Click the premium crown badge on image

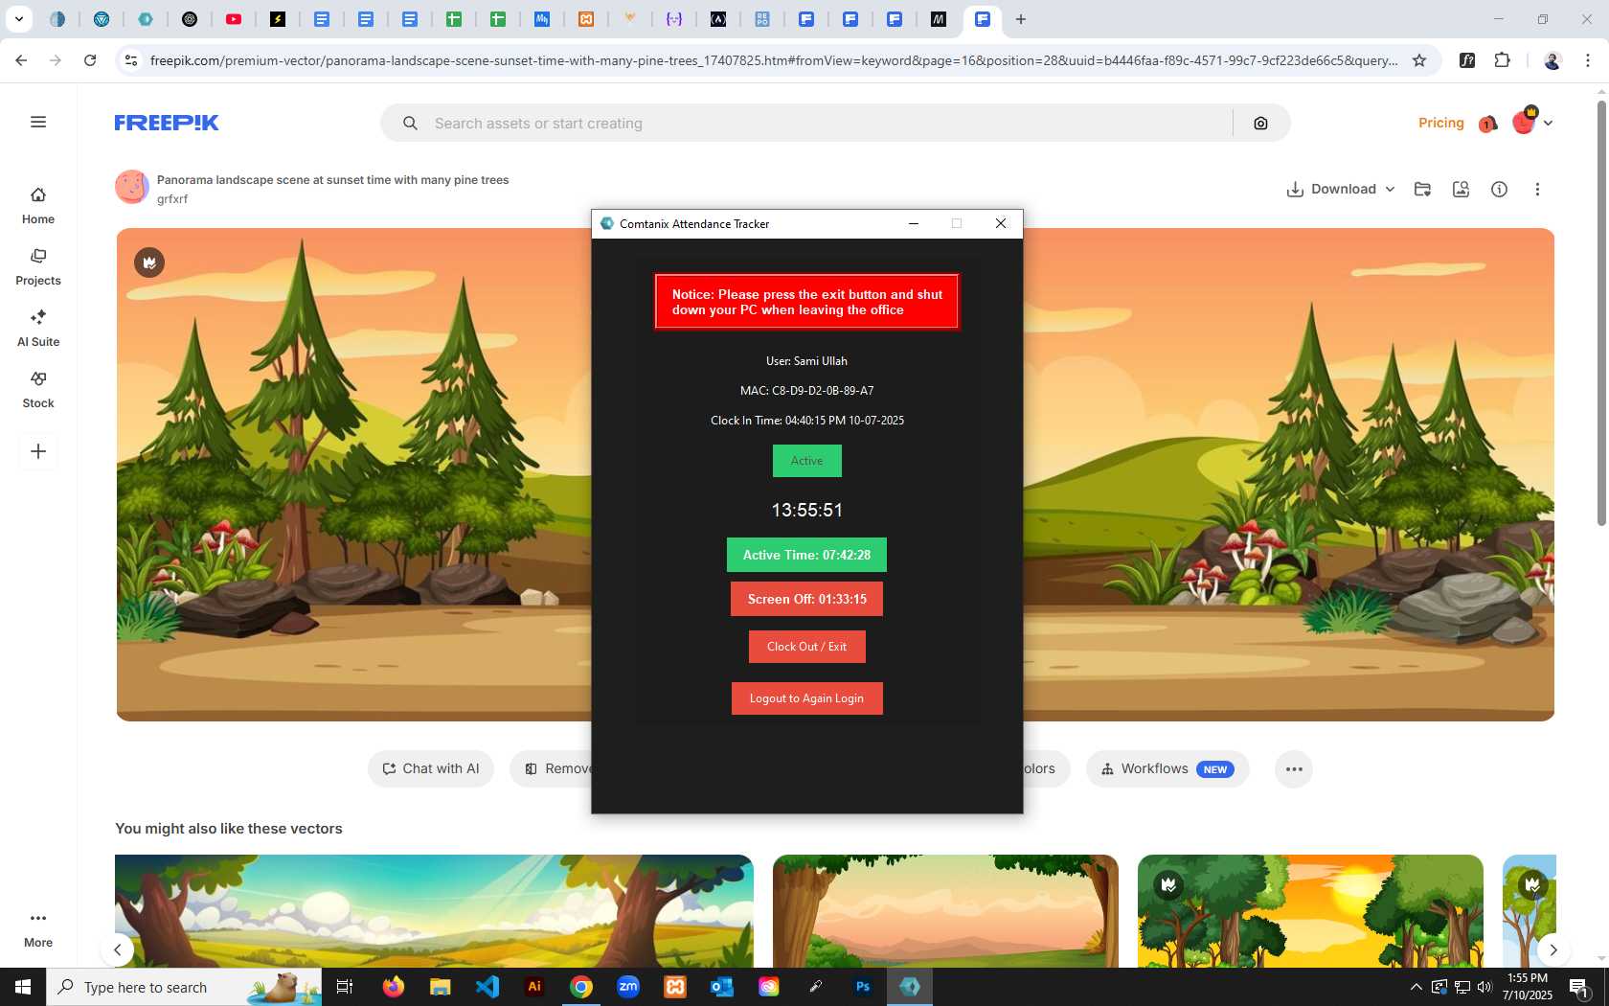tap(149, 263)
